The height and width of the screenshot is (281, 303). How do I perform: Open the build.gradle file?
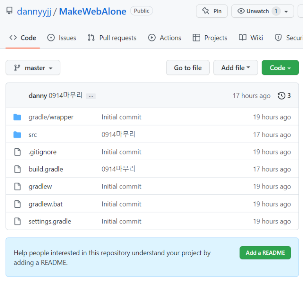pos(46,169)
